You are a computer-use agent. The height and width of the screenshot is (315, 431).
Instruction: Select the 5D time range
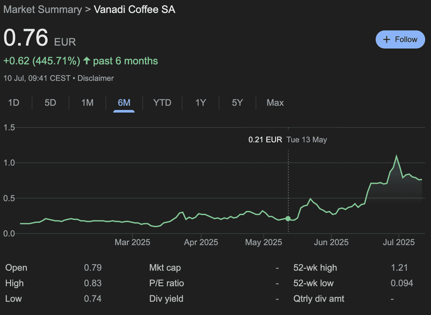[50, 103]
